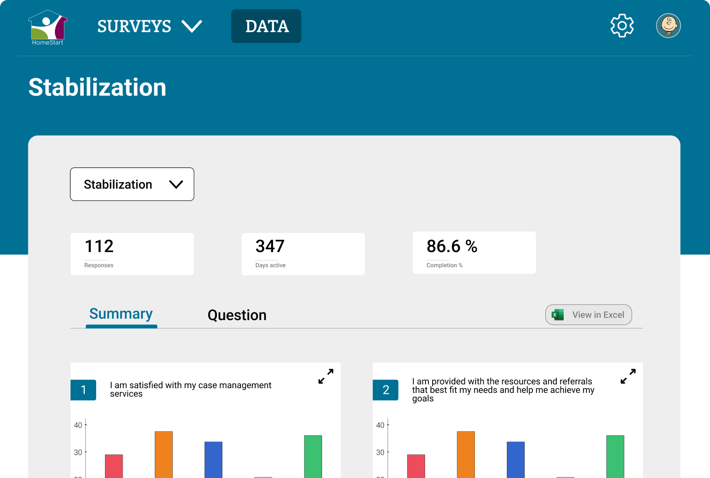Viewport: 710px width, 478px height.
Task: Select the 112 Responses card
Action: coord(132,254)
